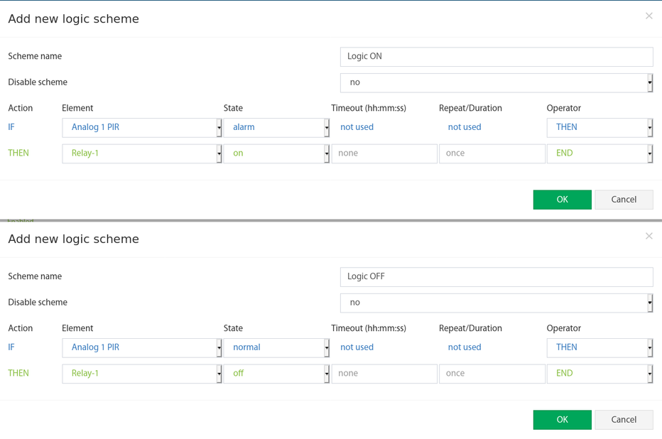Cancel the Logic OFF scheme dialog

[x=624, y=420]
